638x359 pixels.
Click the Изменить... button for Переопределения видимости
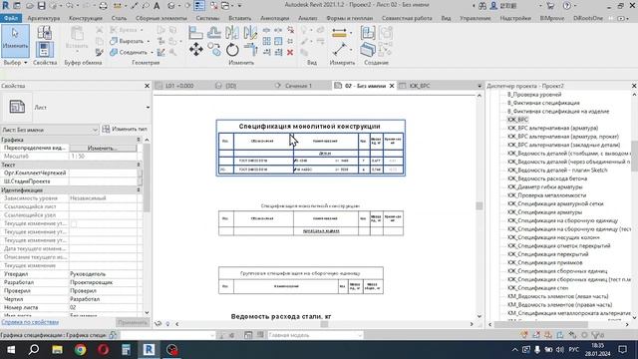(x=102, y=149)
